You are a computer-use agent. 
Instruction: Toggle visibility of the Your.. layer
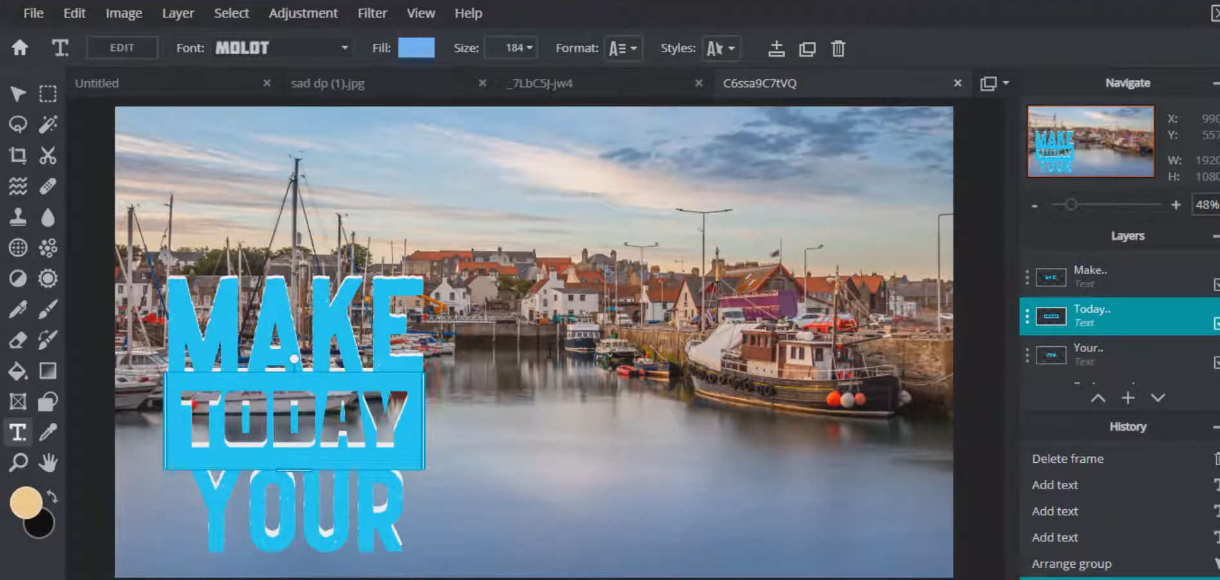click(1216, 362)
